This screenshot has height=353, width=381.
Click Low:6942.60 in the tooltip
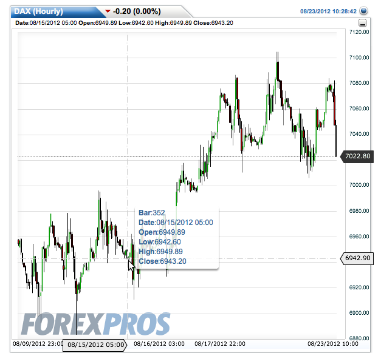tap(160, 242)
